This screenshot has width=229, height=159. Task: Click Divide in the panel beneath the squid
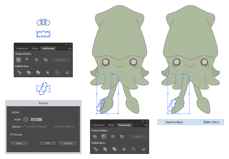96,149
